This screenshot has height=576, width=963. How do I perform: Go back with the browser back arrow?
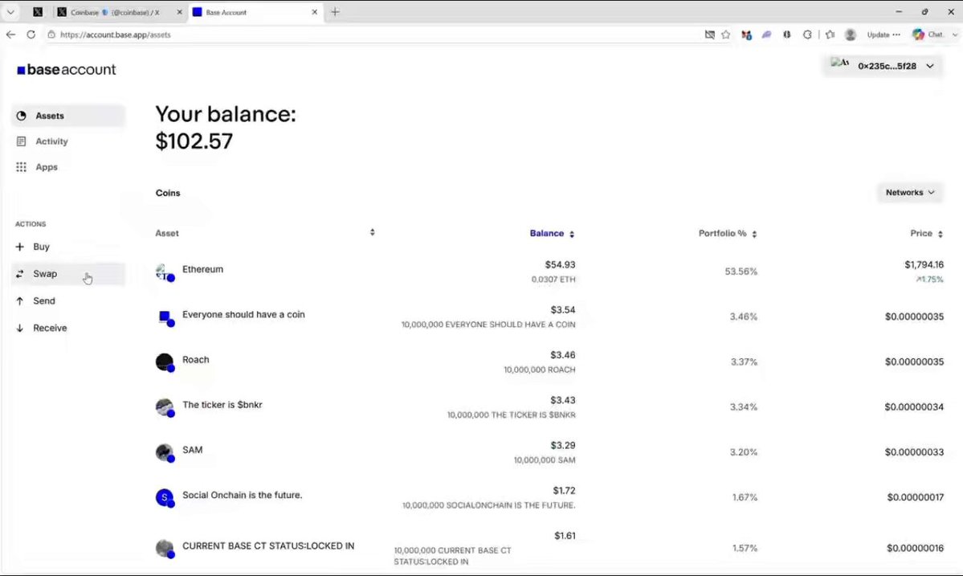coord(10,35)
